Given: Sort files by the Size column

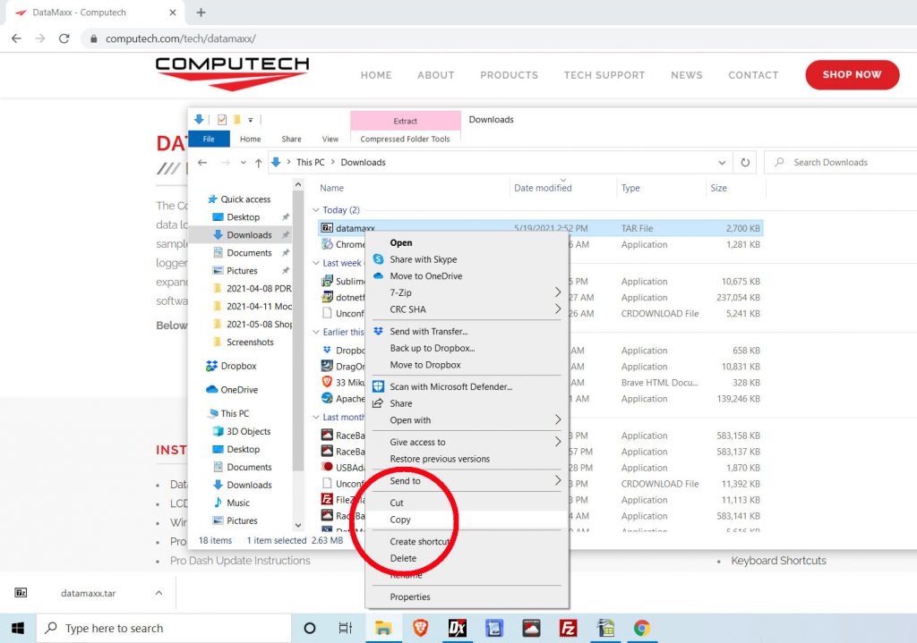Looking at the screenshot, I should point(719,188).
